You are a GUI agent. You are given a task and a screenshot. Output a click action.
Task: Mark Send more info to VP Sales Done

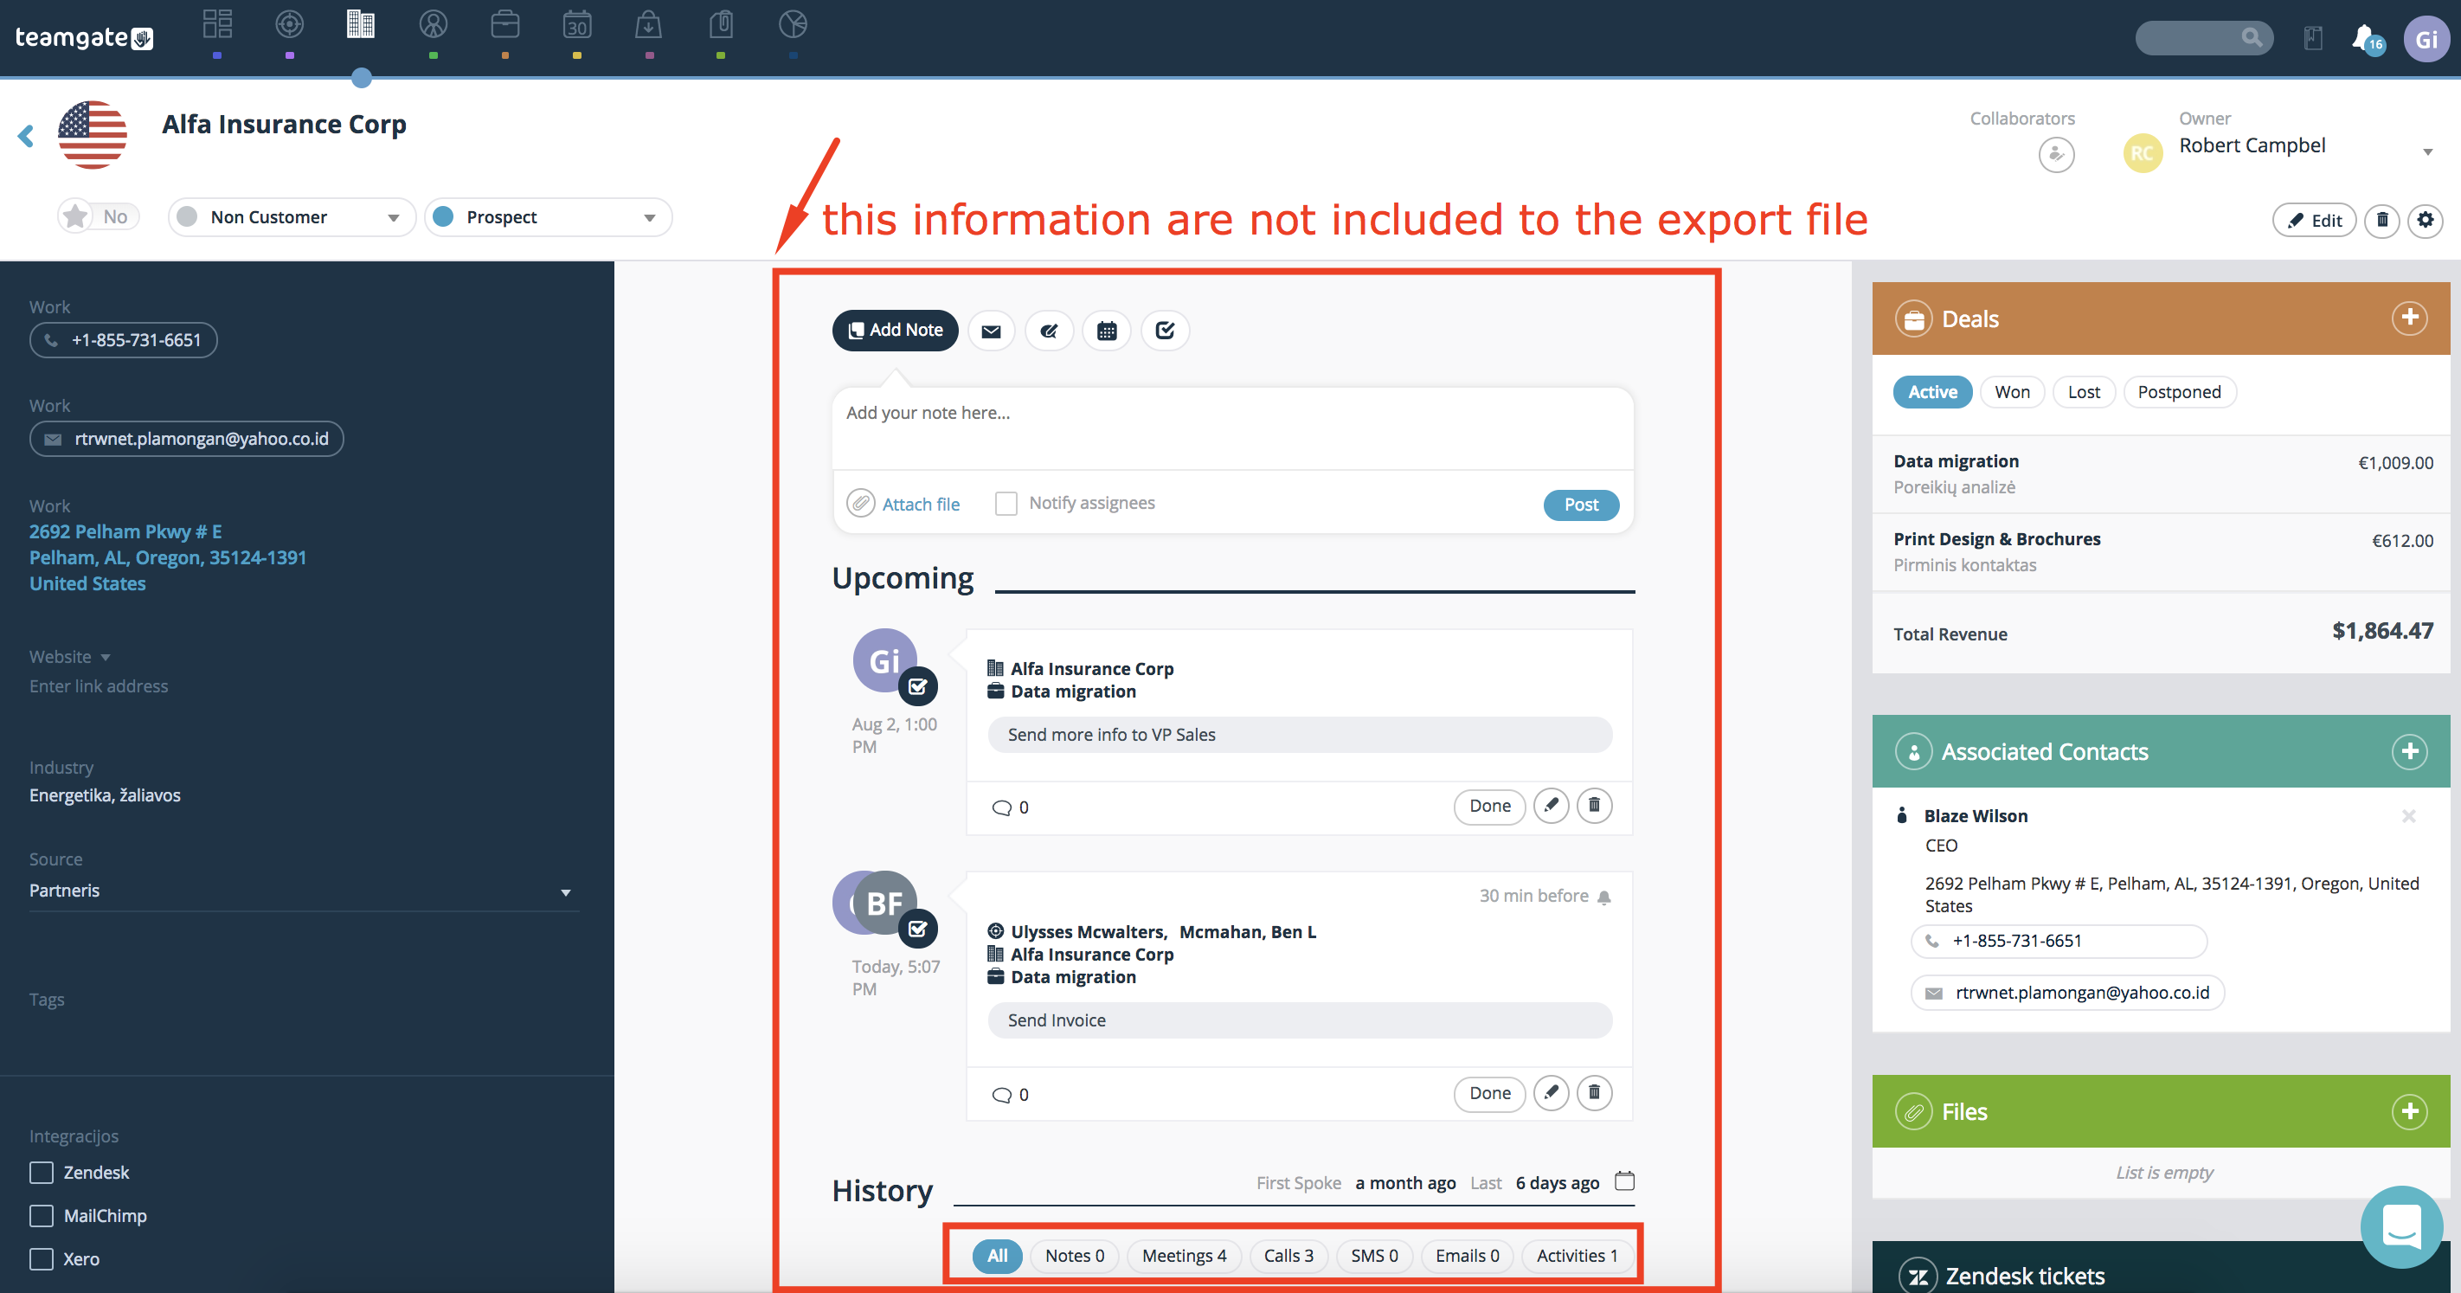1488,806
